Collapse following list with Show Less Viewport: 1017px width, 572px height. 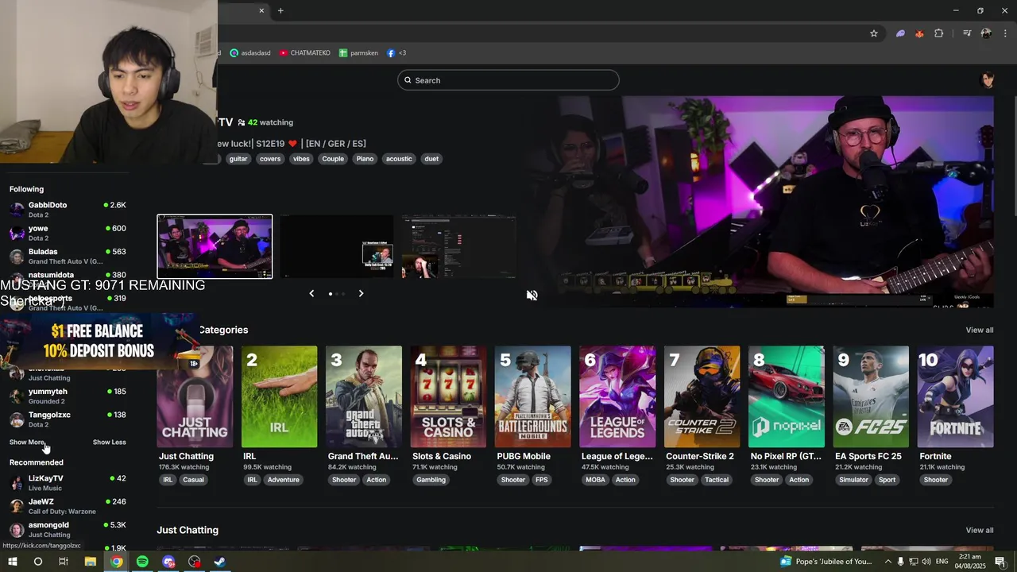[x=109, y=443]
